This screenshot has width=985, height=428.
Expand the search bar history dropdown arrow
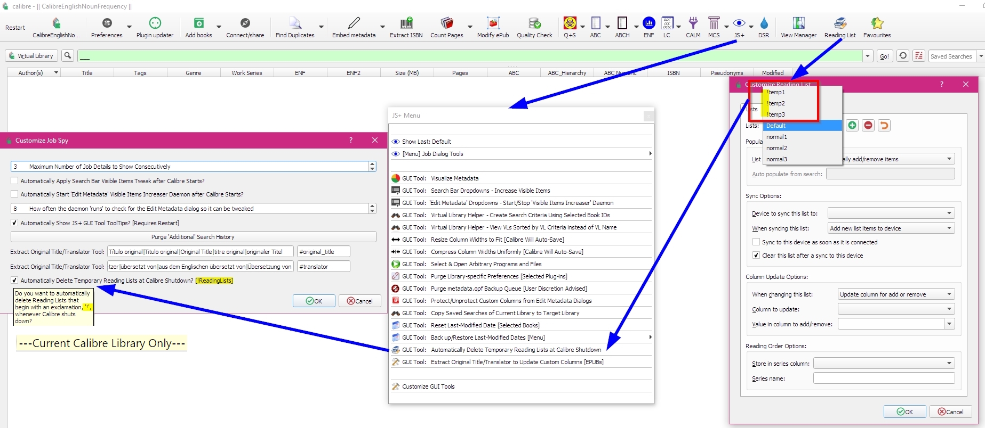pos(868,56)
